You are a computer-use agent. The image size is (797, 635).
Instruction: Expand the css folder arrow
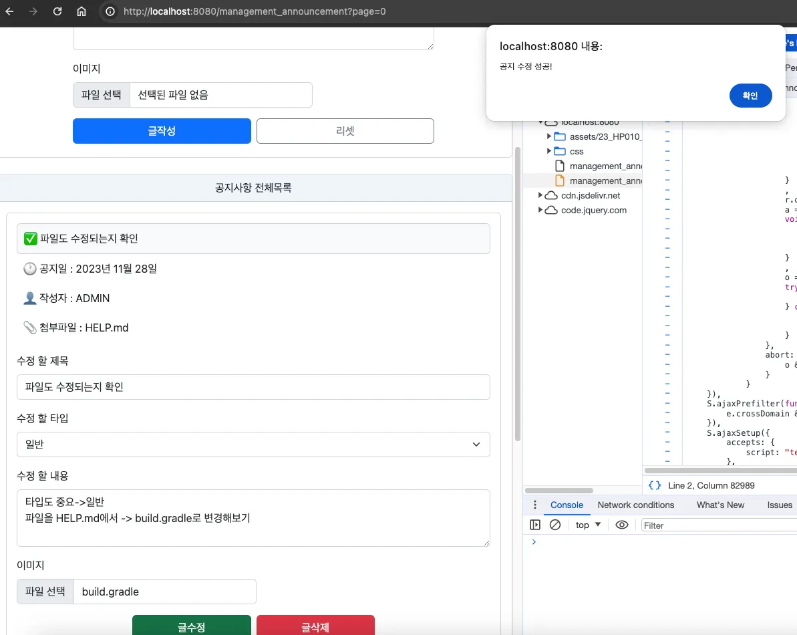tap(549, 151)
